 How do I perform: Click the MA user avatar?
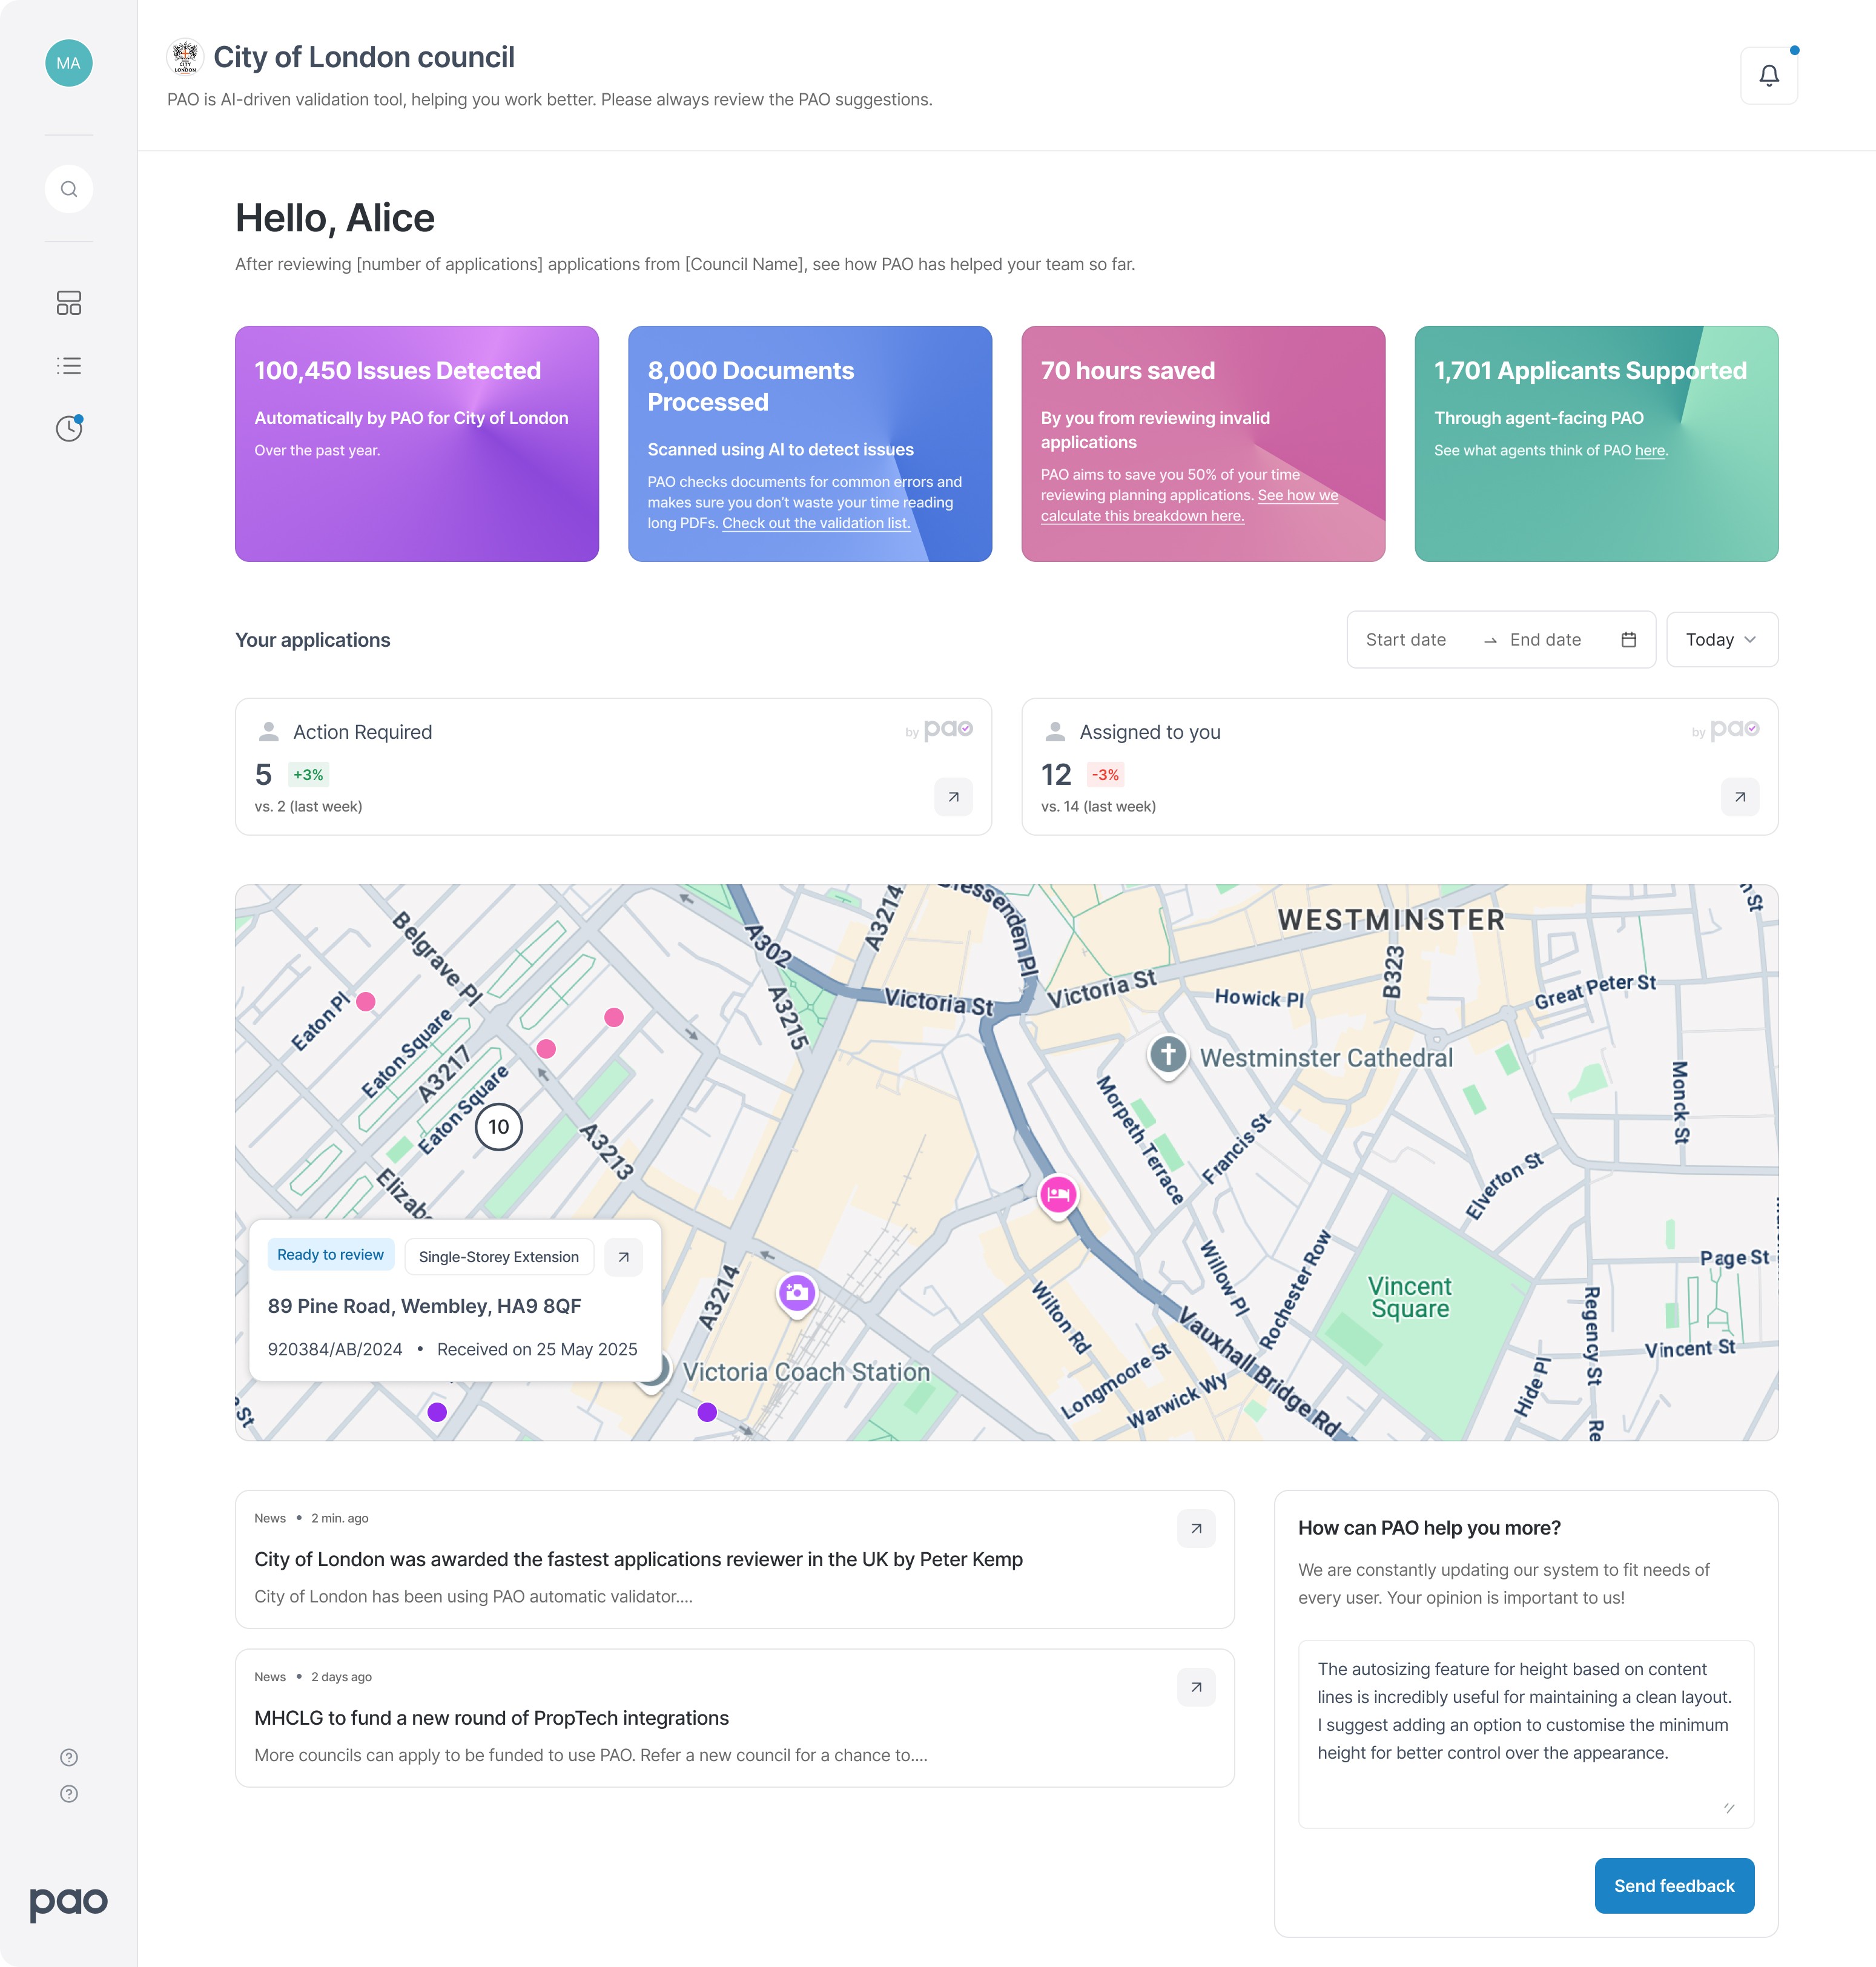(69, 63)
